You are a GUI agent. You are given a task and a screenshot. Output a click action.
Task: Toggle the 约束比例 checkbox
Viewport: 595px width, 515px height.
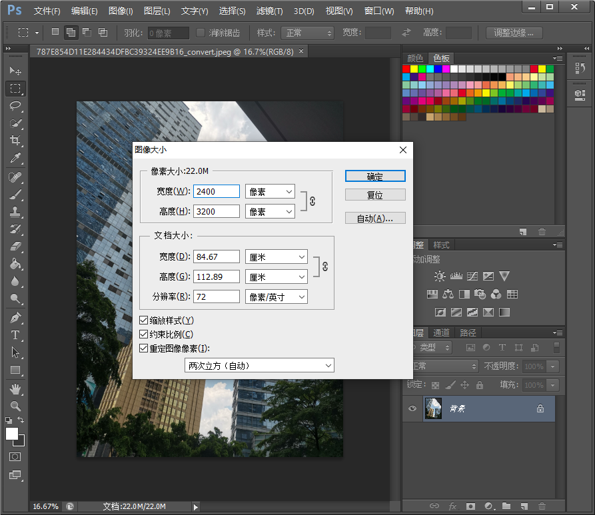click(144, 334)
